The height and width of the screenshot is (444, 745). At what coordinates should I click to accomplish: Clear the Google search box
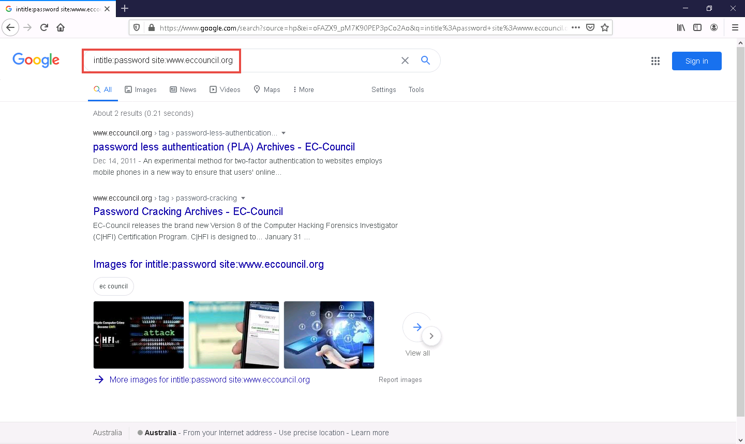405,60
